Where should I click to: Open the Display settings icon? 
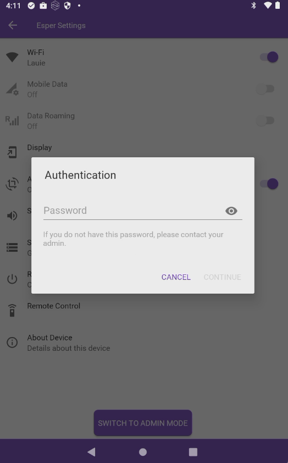click(x=12, y=152)
